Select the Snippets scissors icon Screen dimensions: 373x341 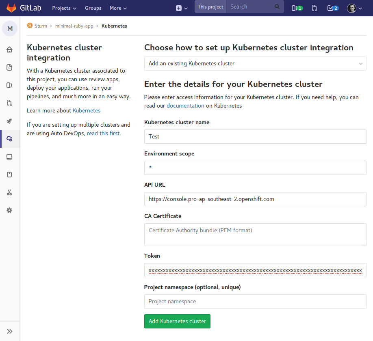point(9,192)
